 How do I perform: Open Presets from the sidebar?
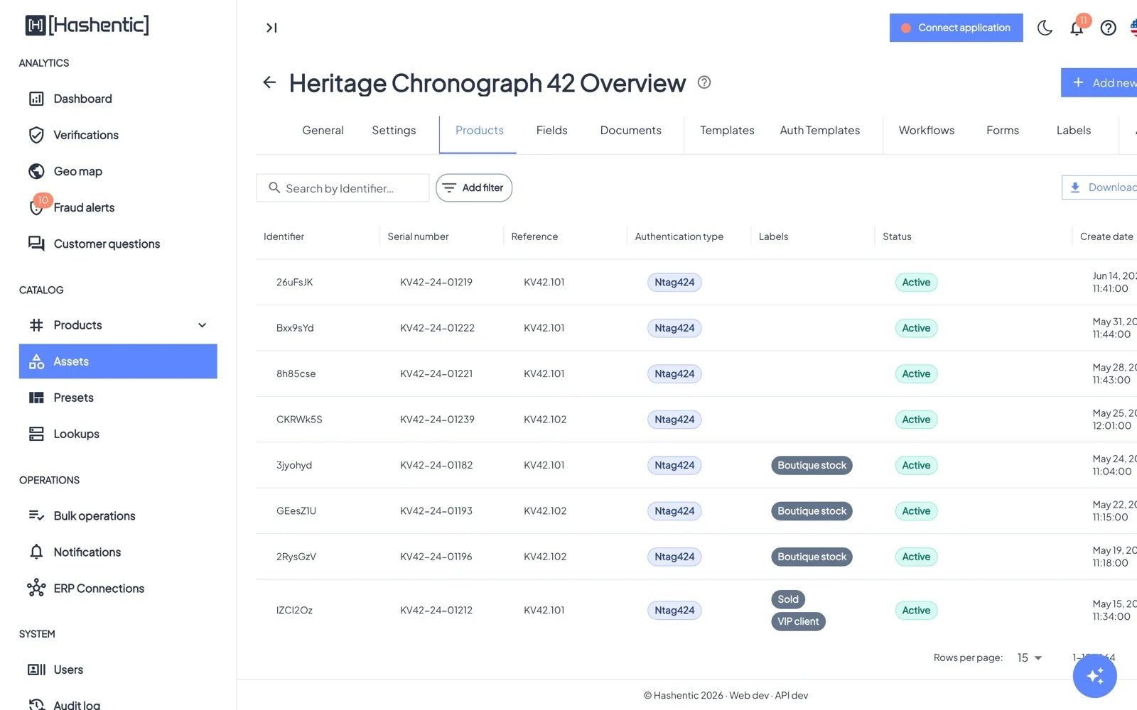point(118,398)
